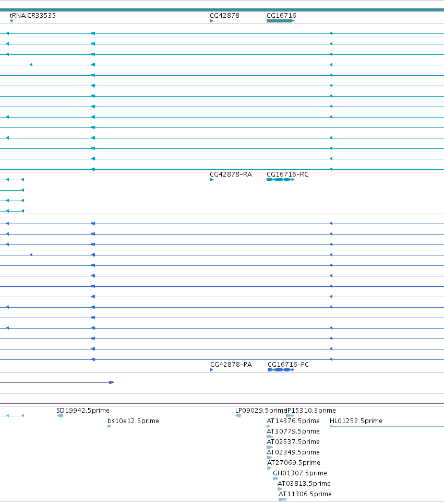Click the CG16716-RC transcript exon glyph
This screenshot has height=502, width=444.
280,180
